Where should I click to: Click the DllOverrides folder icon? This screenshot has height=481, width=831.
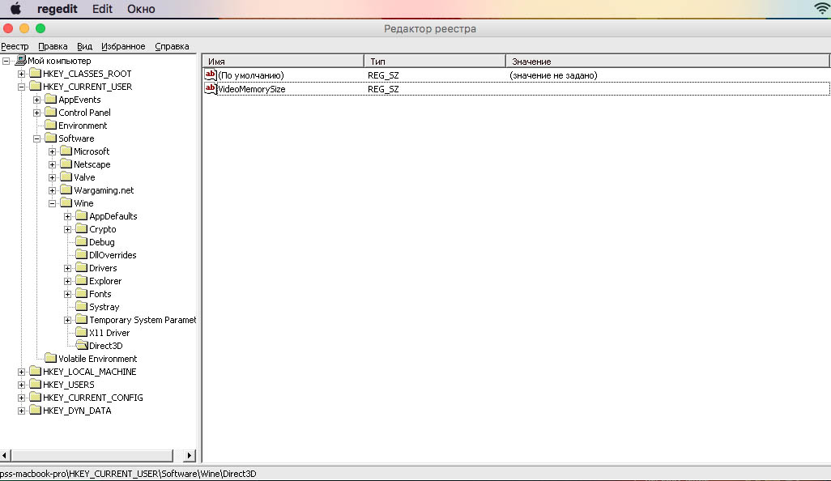click(81, 255)
